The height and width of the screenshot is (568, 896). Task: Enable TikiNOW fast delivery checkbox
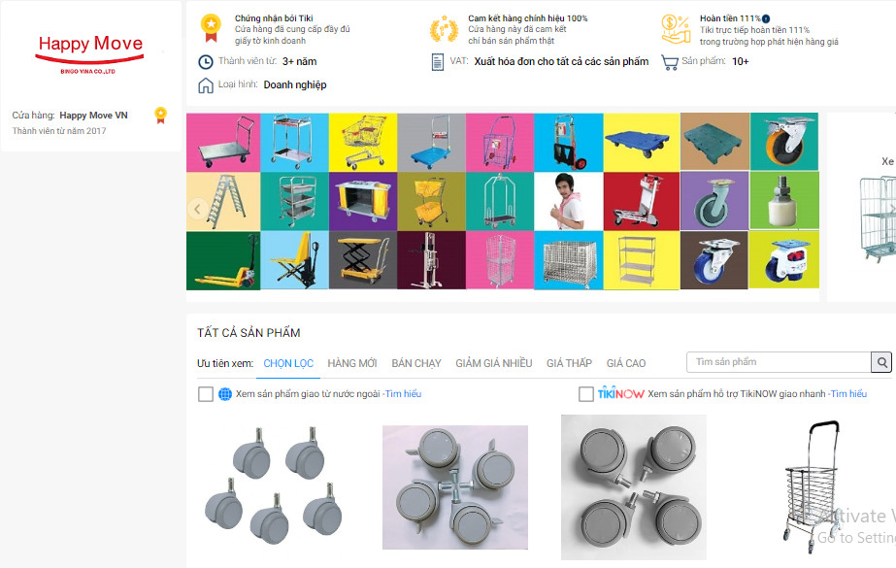(585, 394)
